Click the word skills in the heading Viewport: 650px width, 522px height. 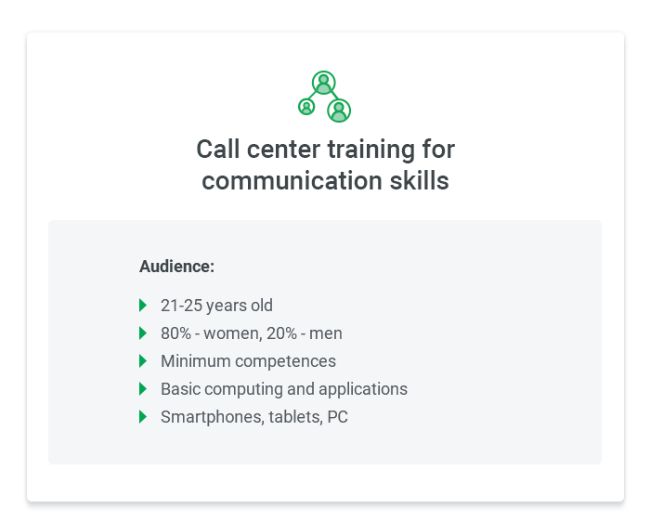click(419, 181)
